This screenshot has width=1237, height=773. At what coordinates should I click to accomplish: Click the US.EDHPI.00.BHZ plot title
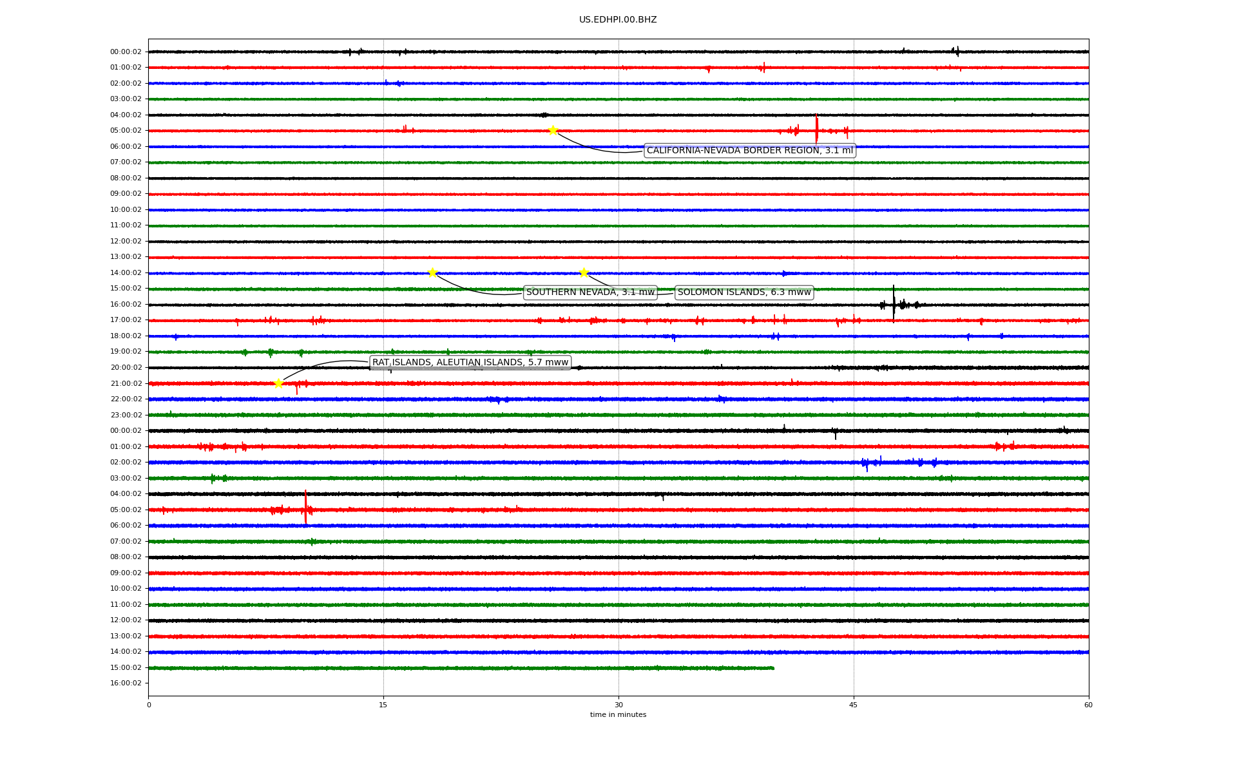click(x=618, y=20)
